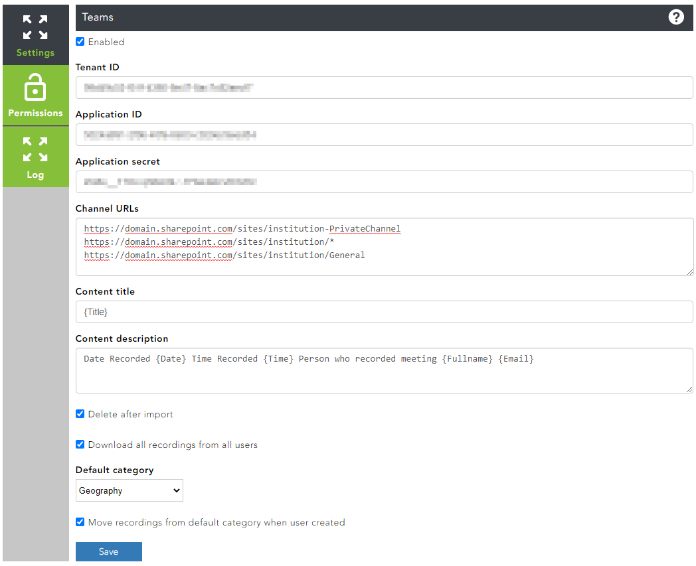Click the Teams header title
The height and width of the screenshot is (566, 696).
(98, 17)
